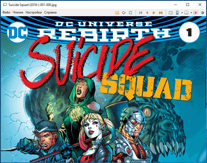207x163 pixels.
Task: Click the blue half-circle contrast icon
Action: click(202, 13)
